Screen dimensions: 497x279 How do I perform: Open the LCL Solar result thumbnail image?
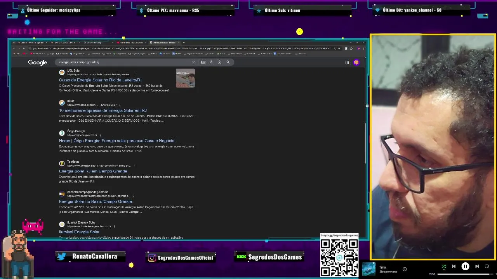pyautogui.click(x=185, y=78)
